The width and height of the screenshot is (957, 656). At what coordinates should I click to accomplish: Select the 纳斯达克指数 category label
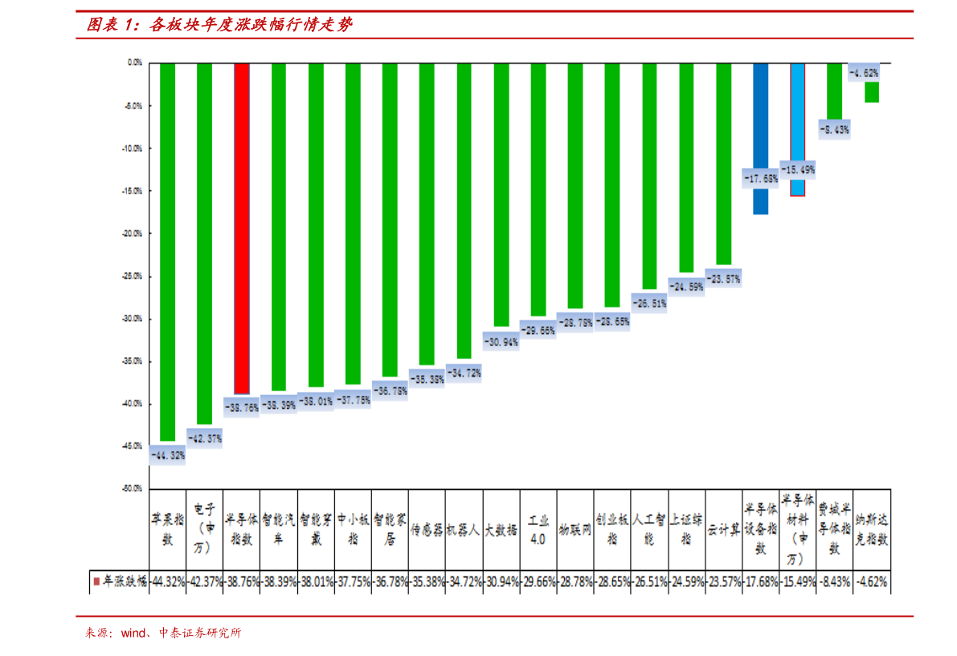coord(872,530)
